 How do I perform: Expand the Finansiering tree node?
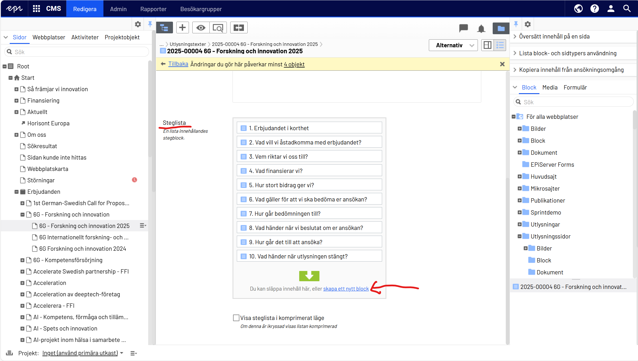(16, 101)
